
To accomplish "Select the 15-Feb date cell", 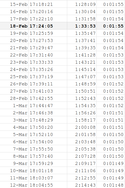I will [x=14, y=4].
